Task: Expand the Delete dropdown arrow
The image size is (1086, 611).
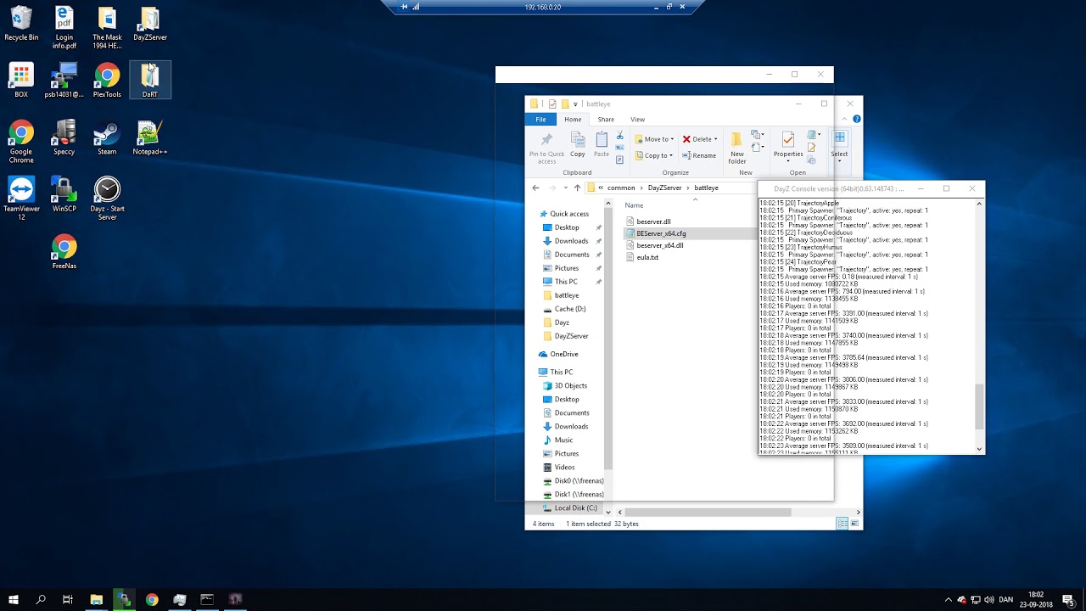Action: coord(715,139)
